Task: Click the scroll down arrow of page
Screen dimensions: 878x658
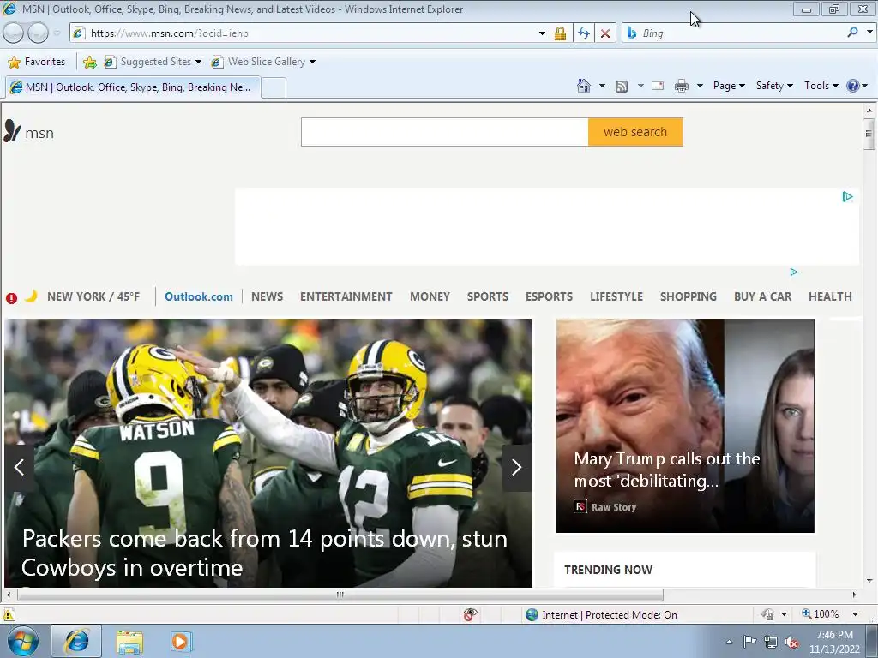Action: coord(869,581)
